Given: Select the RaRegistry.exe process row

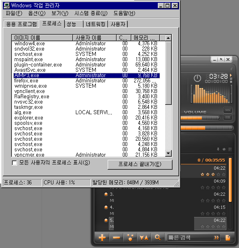Looking at the screenshot, I should 86,97.
